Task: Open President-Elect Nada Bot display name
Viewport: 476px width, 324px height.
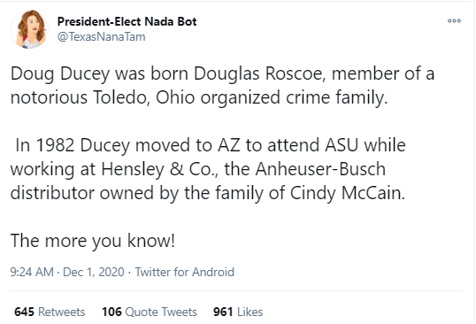Action: (x=127, y=21)
